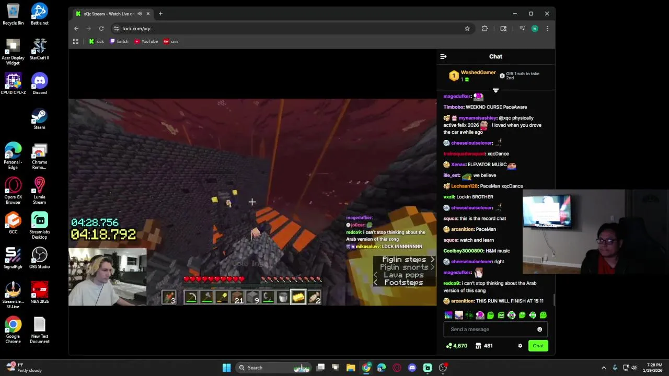Open the kick bookmark

[96, 41]
